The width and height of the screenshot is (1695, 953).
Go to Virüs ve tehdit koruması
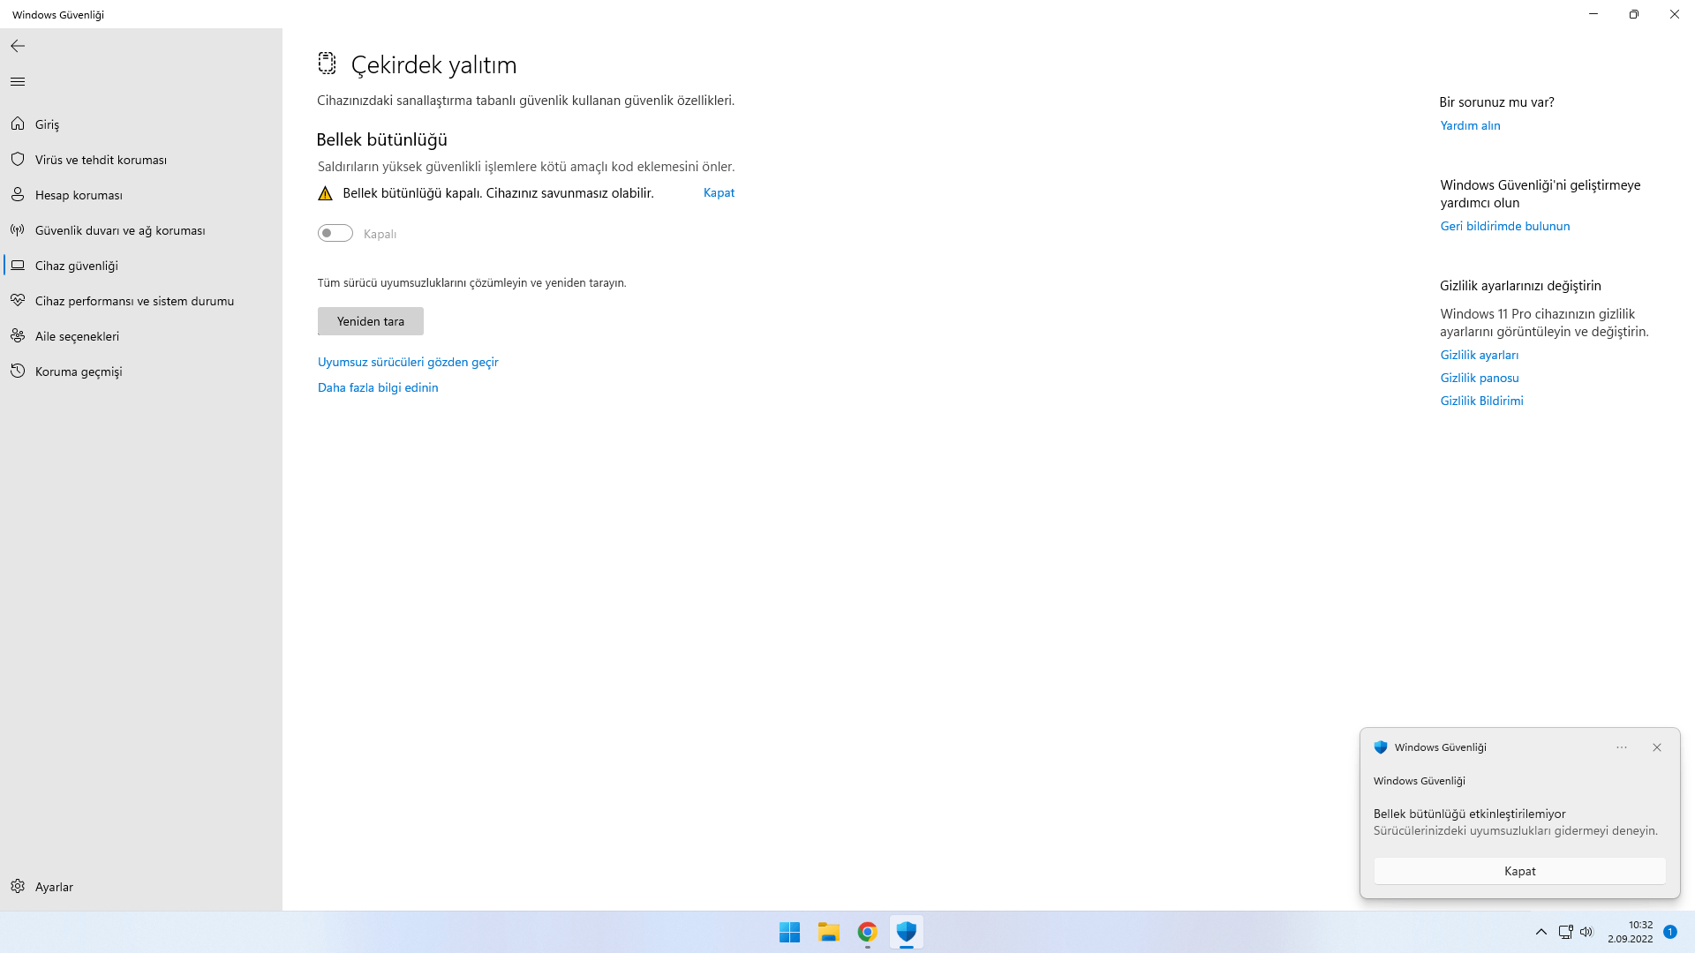(141, 160)
